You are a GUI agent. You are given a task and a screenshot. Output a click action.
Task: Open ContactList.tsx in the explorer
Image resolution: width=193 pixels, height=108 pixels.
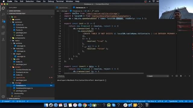pyautogui.click(x=22, y=72)
